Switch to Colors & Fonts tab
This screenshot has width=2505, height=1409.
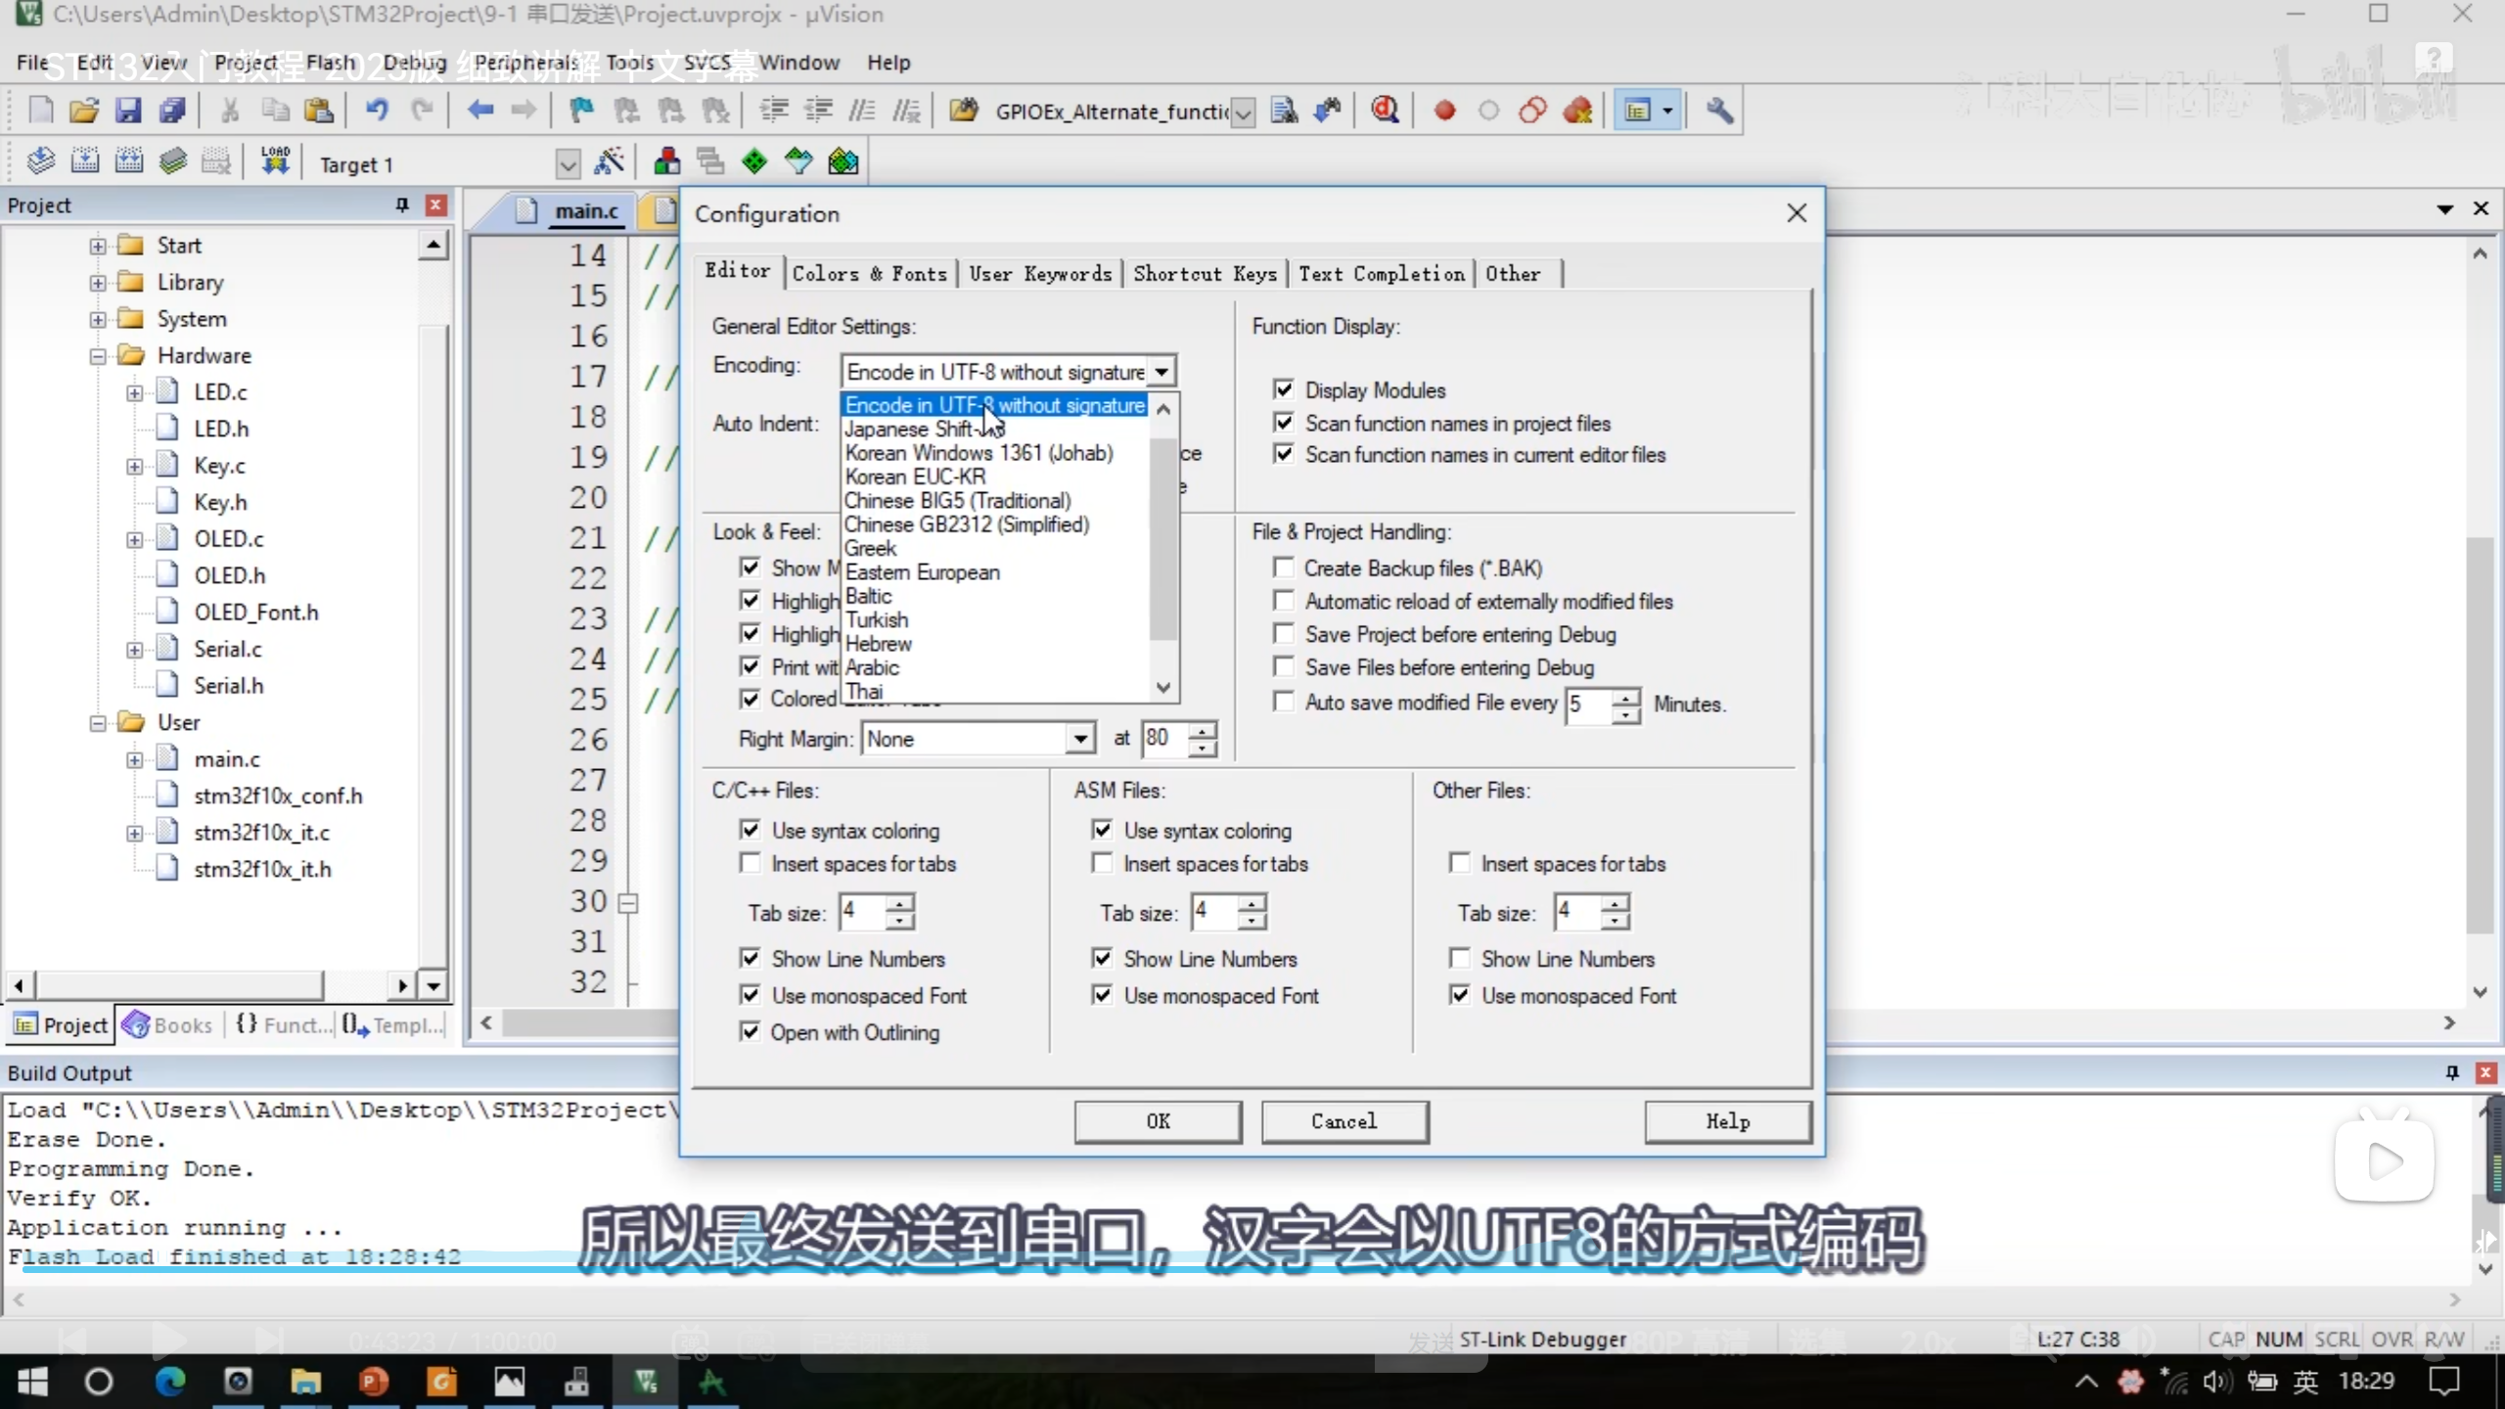click(869, 274)
